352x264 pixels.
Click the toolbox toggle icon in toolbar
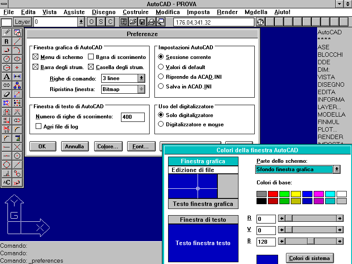(124, 22)
